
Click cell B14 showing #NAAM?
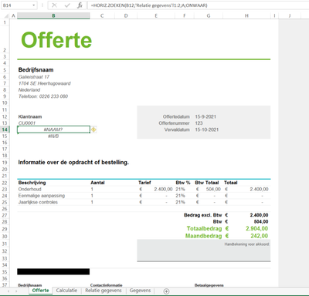53,129
